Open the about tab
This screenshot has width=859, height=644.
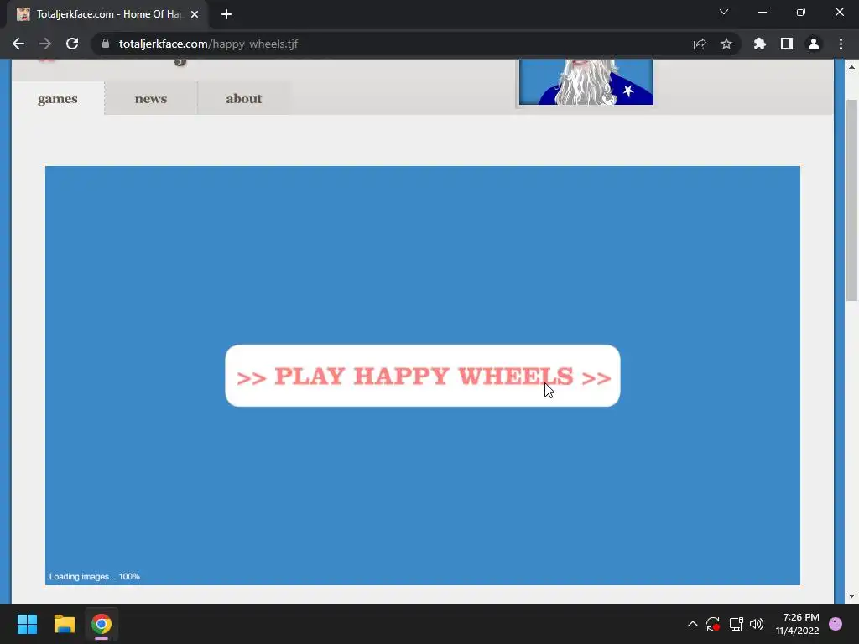point(244,99)
